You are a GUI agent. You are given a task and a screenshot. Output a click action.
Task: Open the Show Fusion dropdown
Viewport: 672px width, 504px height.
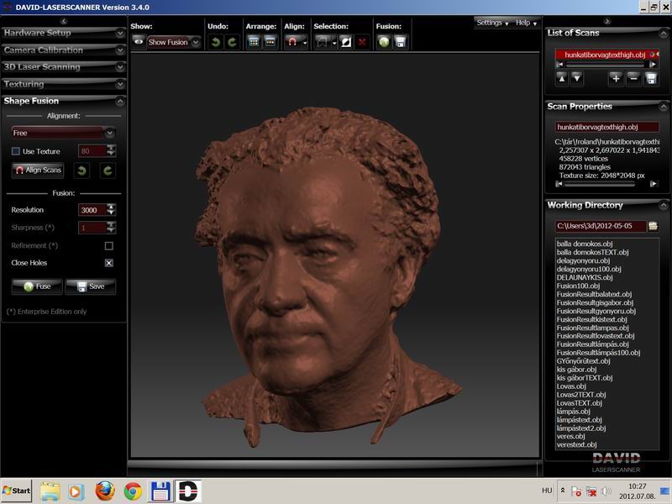click(x=174, y=41)
